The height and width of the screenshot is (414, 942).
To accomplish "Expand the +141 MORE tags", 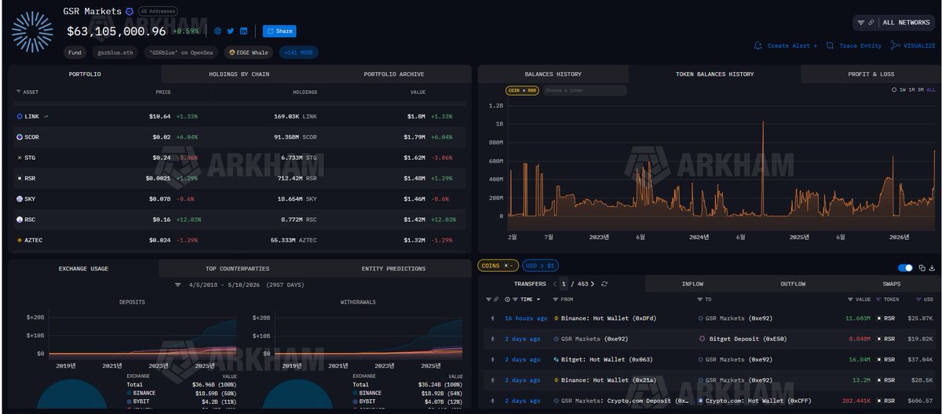I will (299, 53).
